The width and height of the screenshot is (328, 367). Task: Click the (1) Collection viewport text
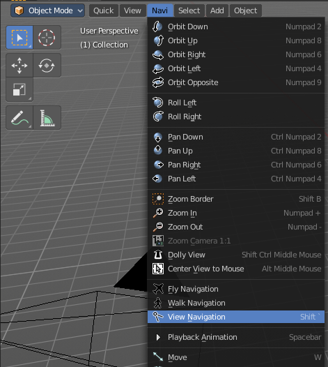[104, 45]
